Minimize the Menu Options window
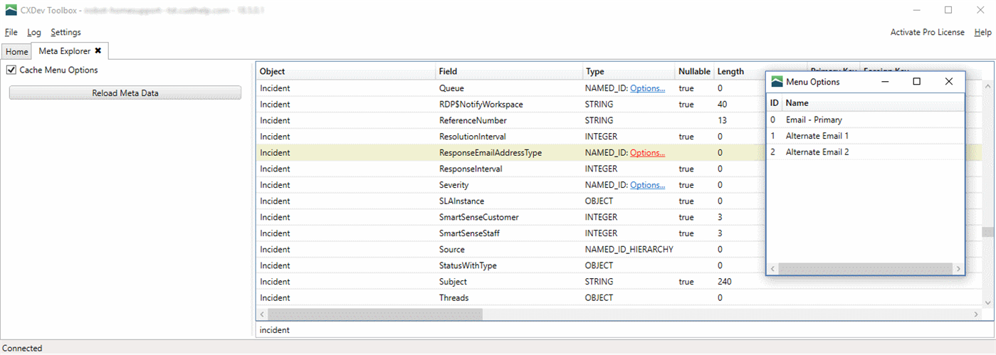996x355 pixels. (885, 82)
